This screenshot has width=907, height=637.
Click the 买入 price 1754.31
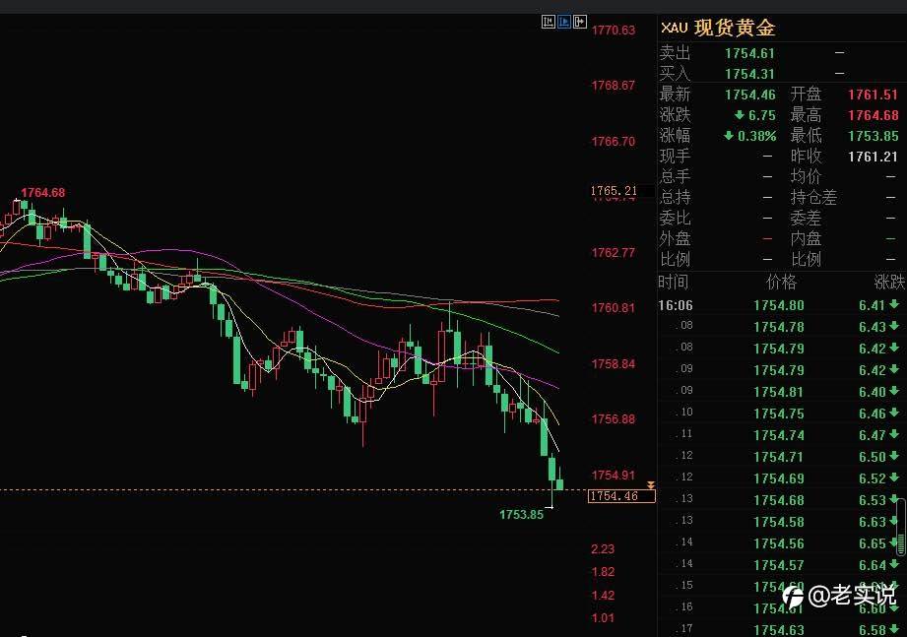point(749,74)
